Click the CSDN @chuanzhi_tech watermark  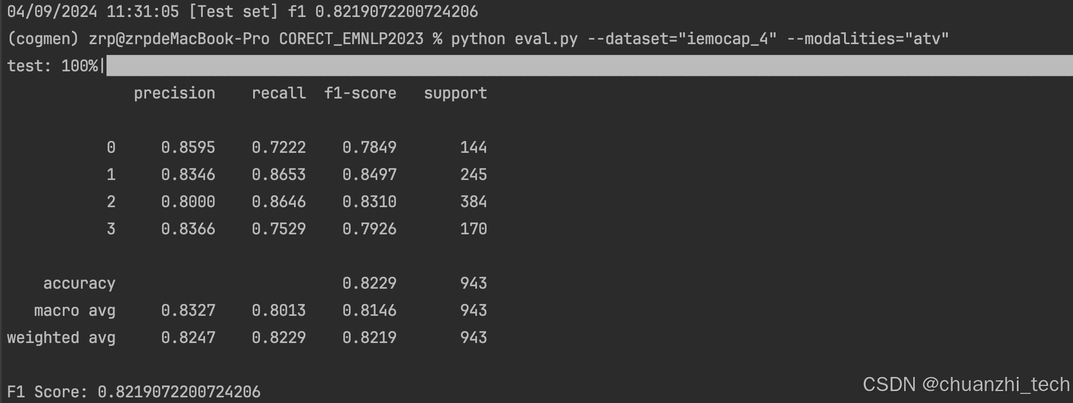click(x=965, y=384)
